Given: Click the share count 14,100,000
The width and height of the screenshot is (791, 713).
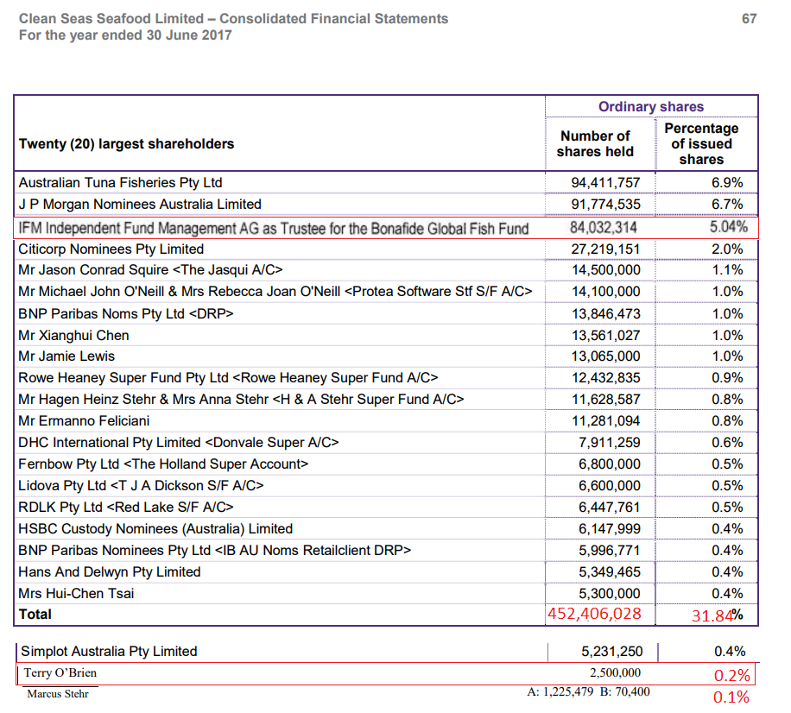Looking at the screenshot, I should point(605,292).
